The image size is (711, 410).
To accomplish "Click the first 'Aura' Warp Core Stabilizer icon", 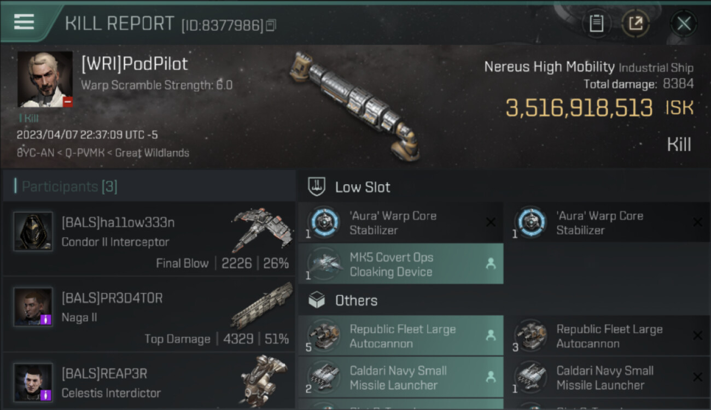I will click(324, 222).
